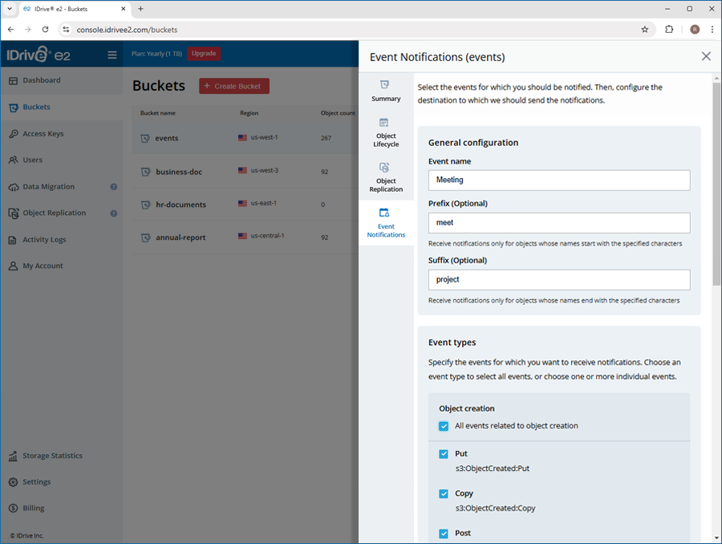722x544 pixels.
Task: Select the Event Notifications tab icon
Action: (385, 213)
